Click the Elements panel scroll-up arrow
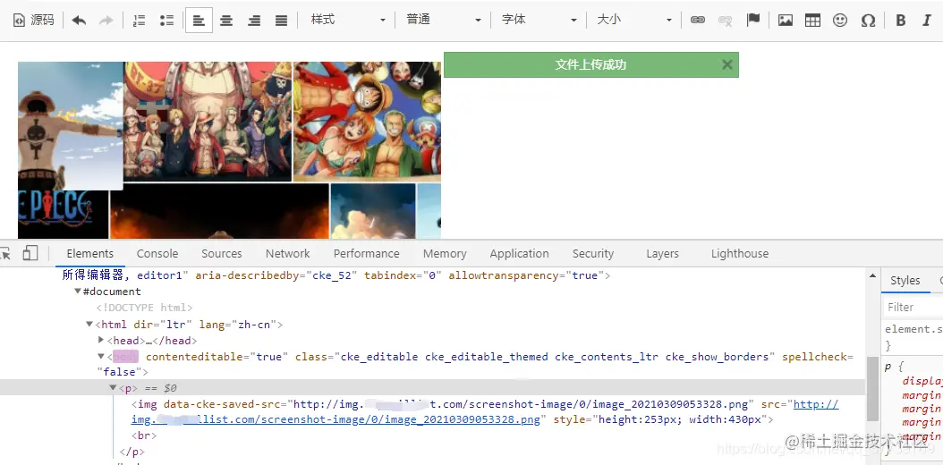943x465 pixels. pos(872,275)
